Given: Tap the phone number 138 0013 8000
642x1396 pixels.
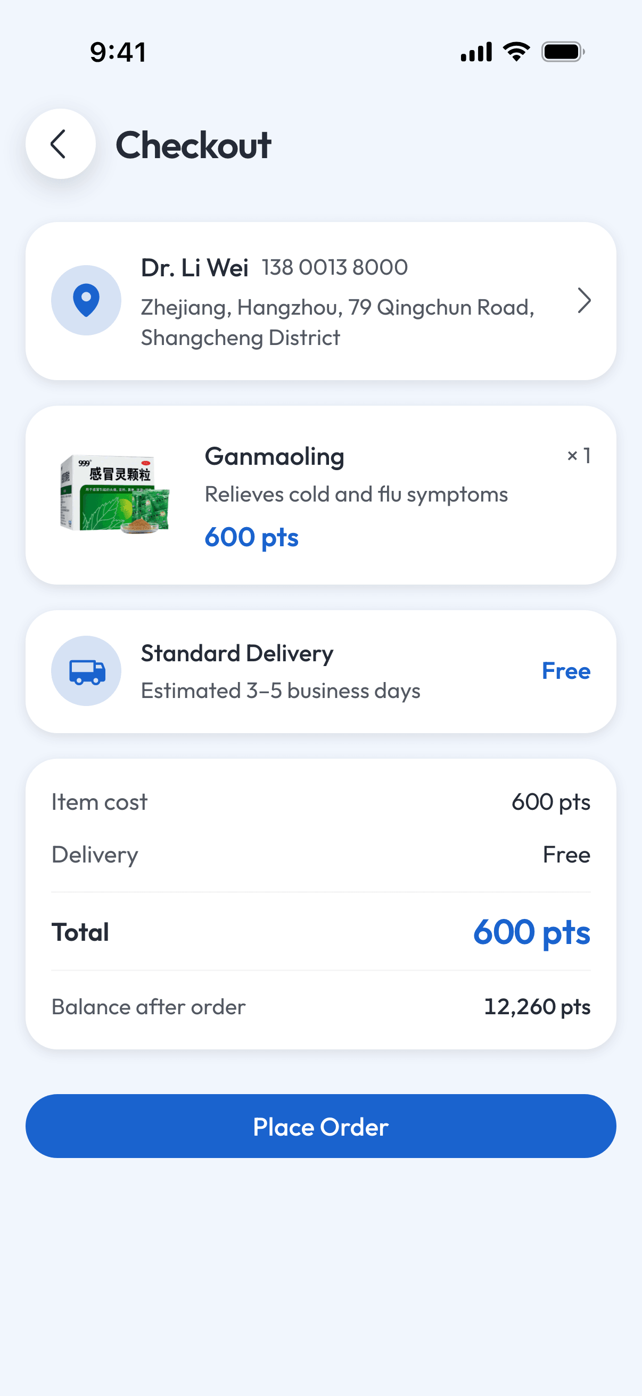Looking at the screenshot, I should pyautogui.click(x=335, y=268).
